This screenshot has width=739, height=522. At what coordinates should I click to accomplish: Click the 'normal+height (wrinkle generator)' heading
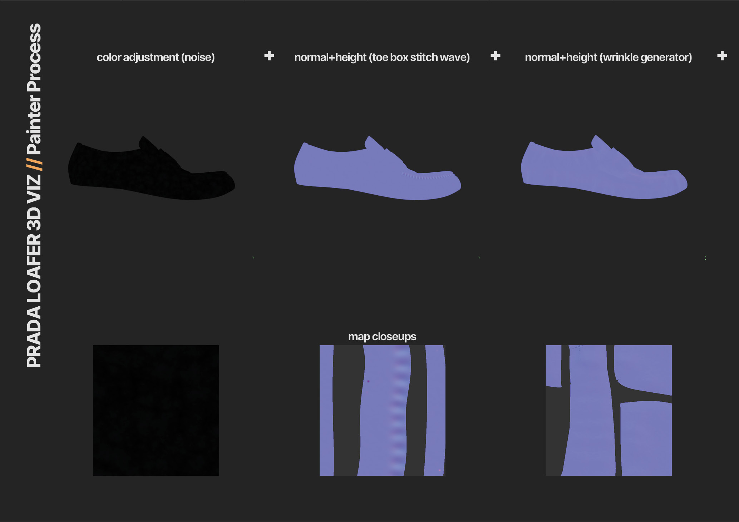click(608, 57)
